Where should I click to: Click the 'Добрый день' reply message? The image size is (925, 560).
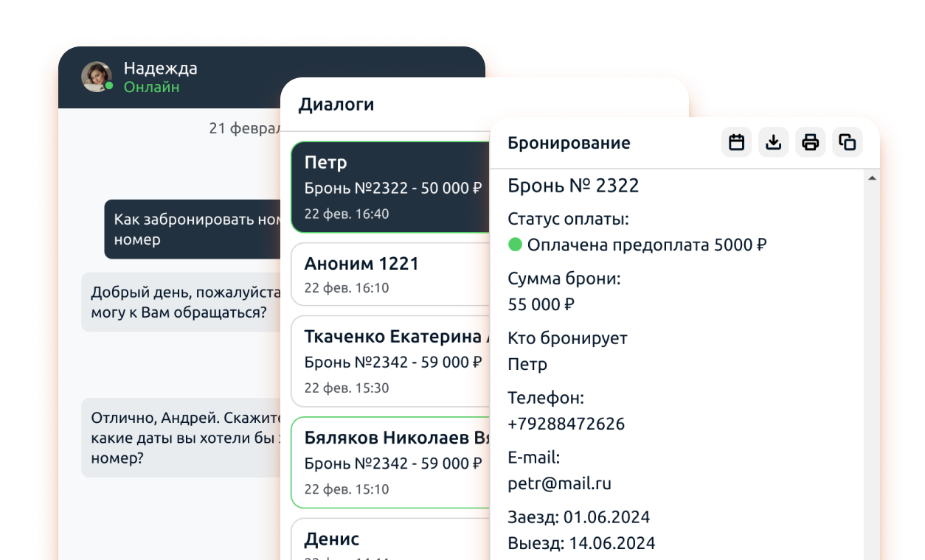pos(181,302)
